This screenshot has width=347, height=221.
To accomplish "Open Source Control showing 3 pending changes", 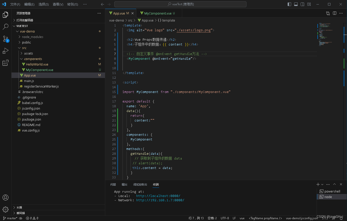I will [6, 39].
